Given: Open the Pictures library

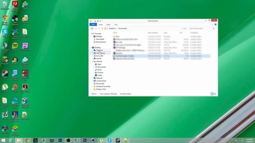Looking at the screenshot, I should pyautogui.click(x=99, y=72).
